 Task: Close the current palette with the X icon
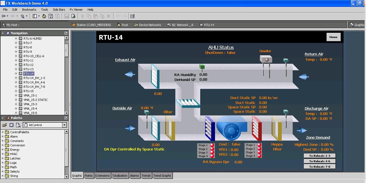(11, 125)
